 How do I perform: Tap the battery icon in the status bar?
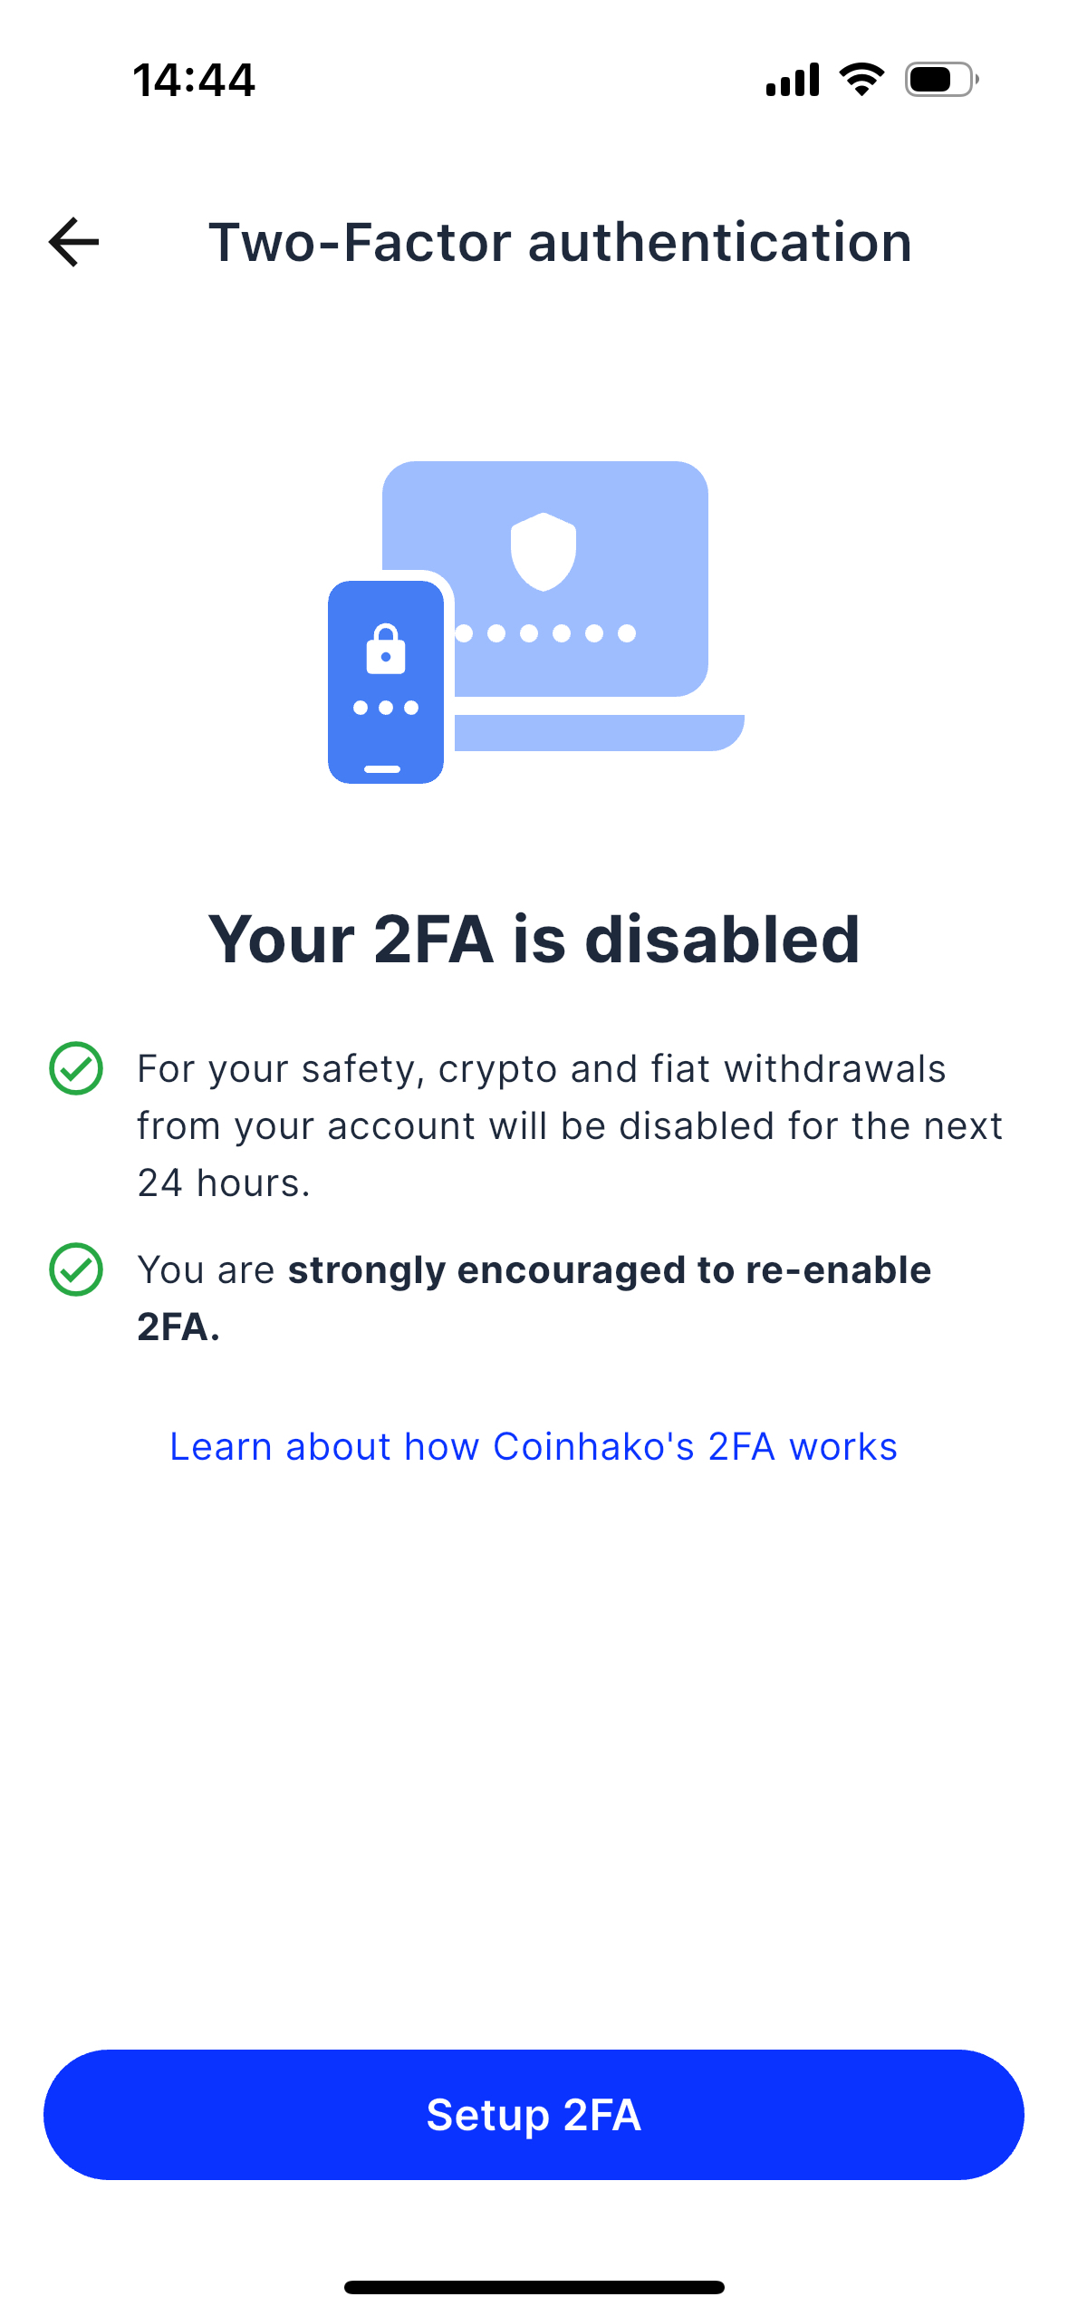pos(941,80)
